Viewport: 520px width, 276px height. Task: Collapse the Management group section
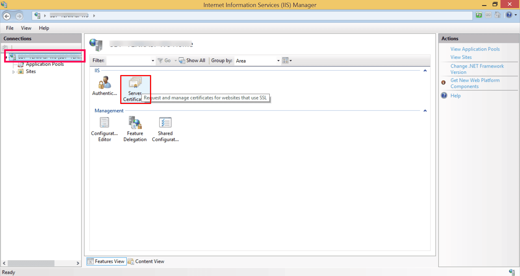[x=425, y=111]
